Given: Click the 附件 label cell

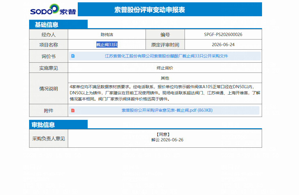Looking at the screenshot, I should click(49, 111).
